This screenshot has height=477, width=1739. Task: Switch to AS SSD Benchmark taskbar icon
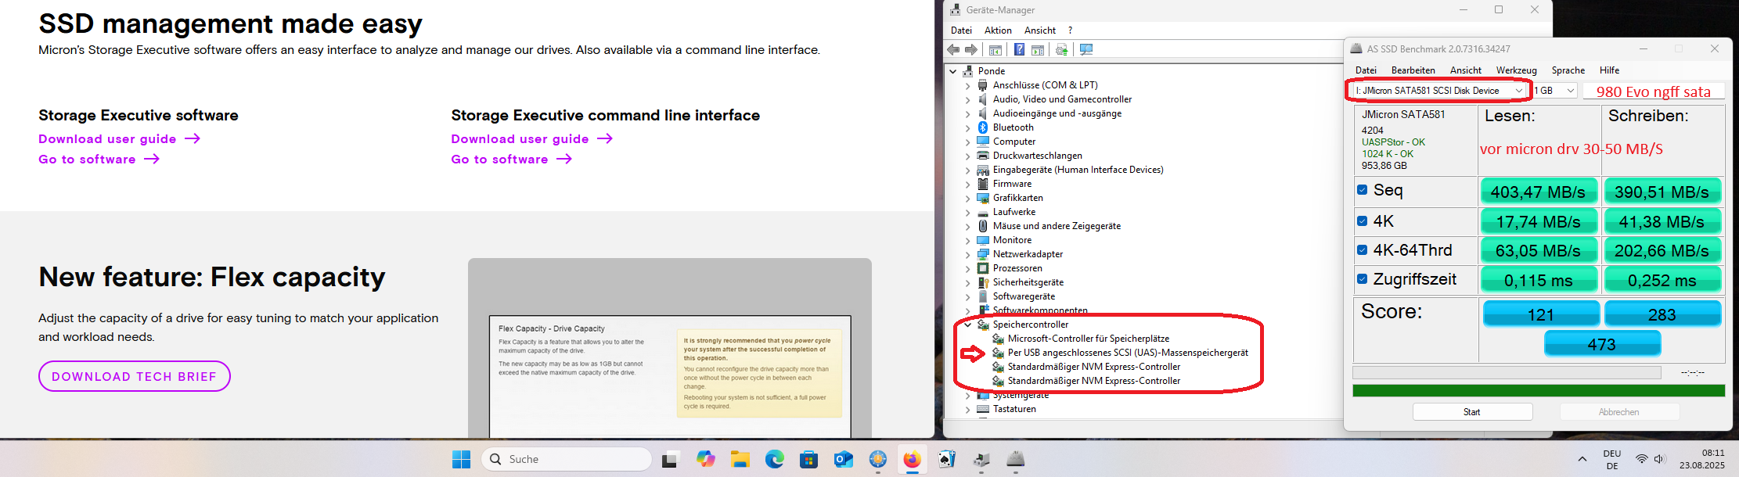[1016, 459]
